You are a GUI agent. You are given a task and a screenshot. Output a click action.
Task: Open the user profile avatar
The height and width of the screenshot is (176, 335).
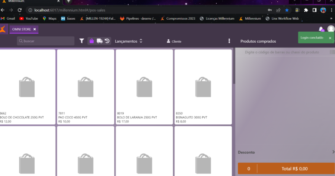pos(331,29)
